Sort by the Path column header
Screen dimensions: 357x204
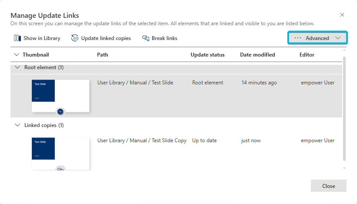click(102, 54)
